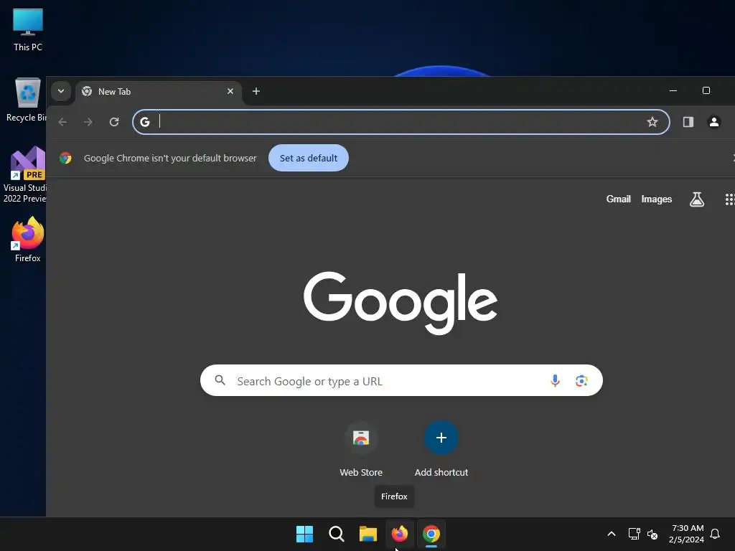
Task: Maximize the Chrome window
Action: click(706, 90)
